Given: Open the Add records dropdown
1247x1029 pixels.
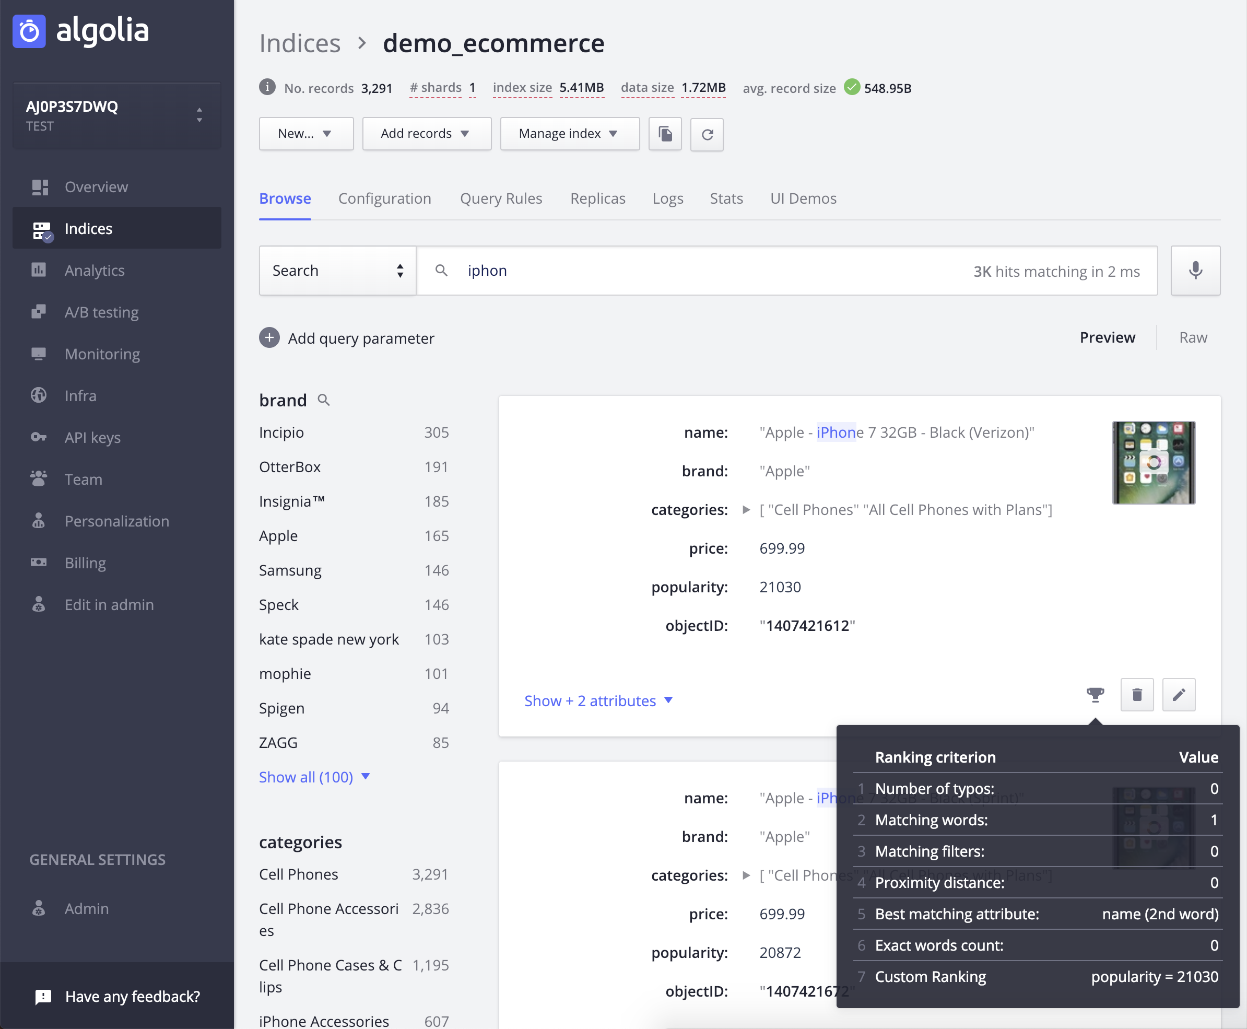Looking at the screenshot, I should coord(427,134).
